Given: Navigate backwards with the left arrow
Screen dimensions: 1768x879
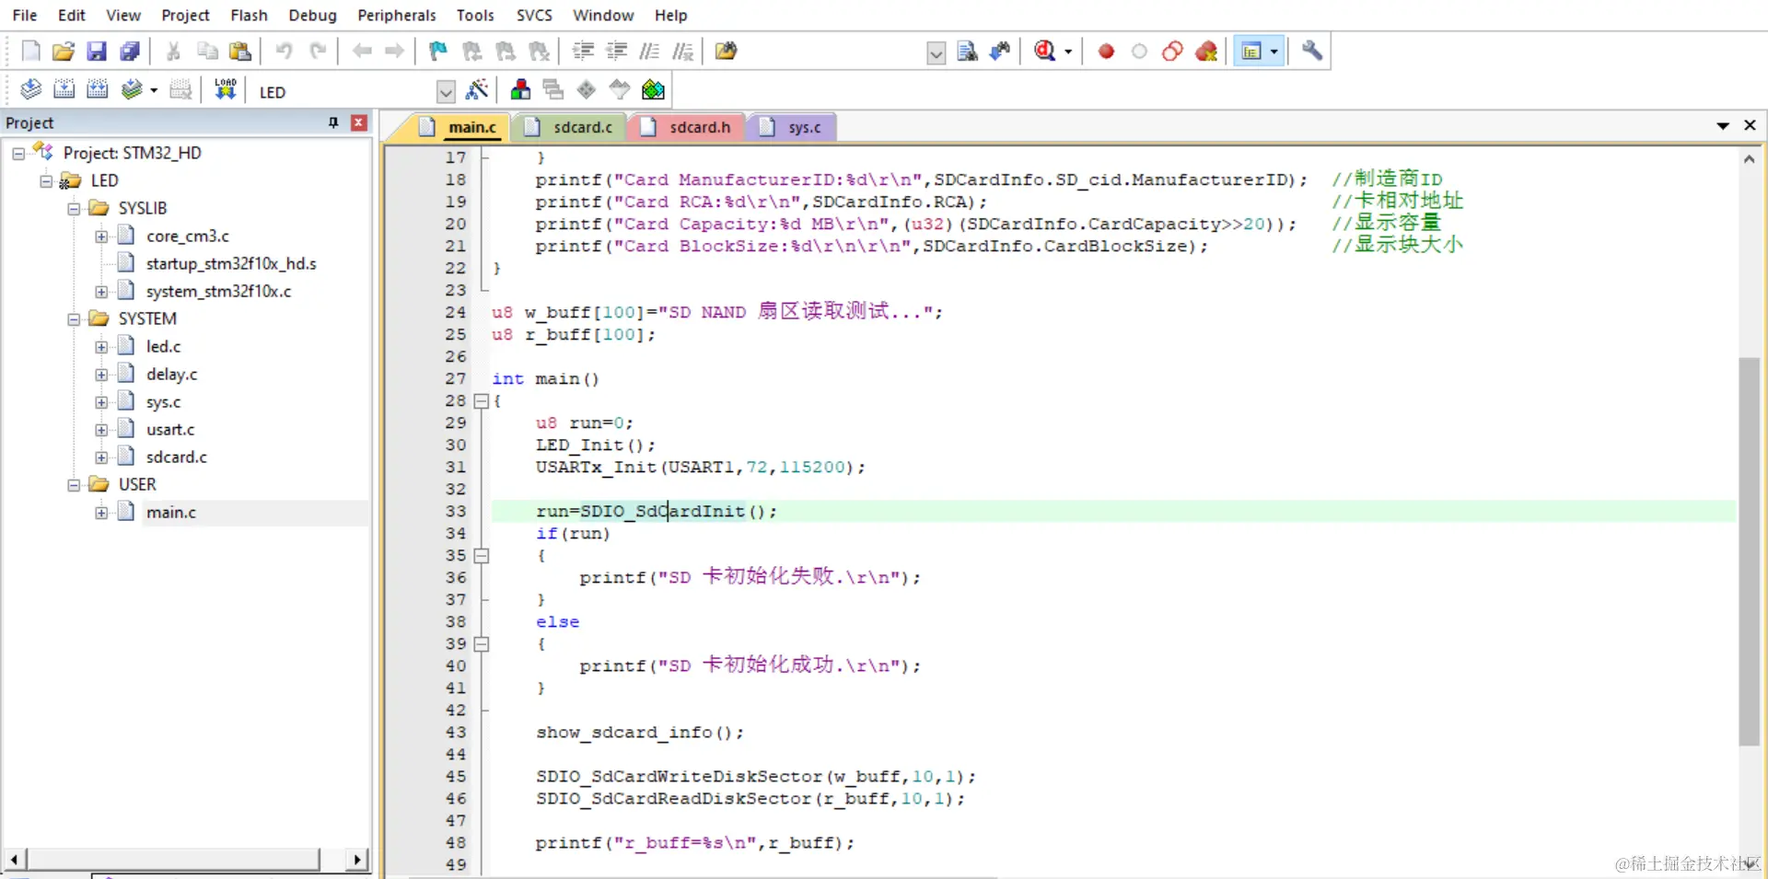Looking at the screenshot, I should tap(362, 52).
